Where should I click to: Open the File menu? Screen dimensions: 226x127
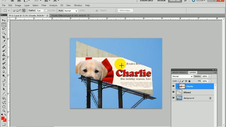(4, 5)
